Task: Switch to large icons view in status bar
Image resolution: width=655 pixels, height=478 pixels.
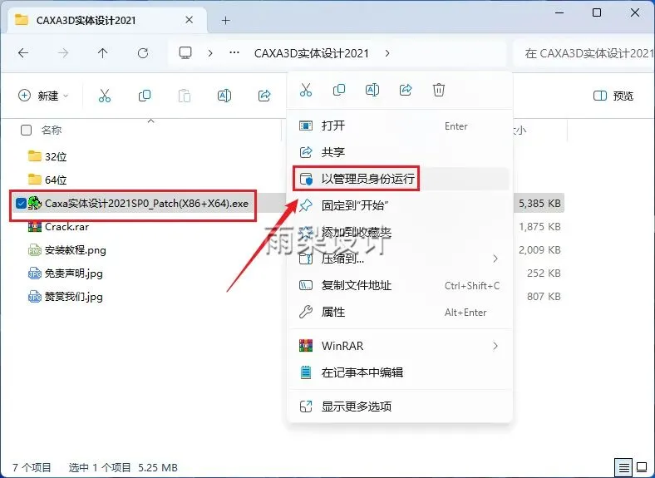Action: (642, 467)
